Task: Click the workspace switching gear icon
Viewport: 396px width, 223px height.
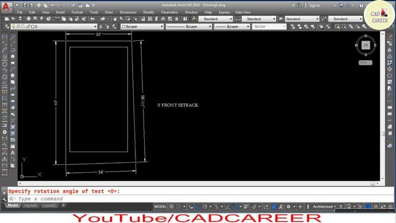Action: pos(289,206)
